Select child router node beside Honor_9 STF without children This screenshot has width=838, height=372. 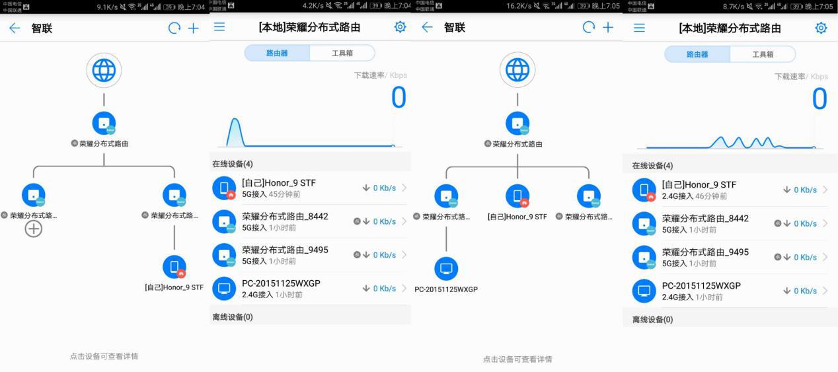(589, 196)
